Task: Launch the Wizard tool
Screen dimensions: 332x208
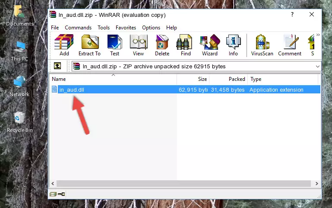Action: pos(210,45)
